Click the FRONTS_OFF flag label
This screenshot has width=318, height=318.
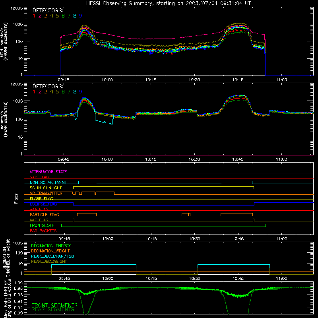[42, 225]
